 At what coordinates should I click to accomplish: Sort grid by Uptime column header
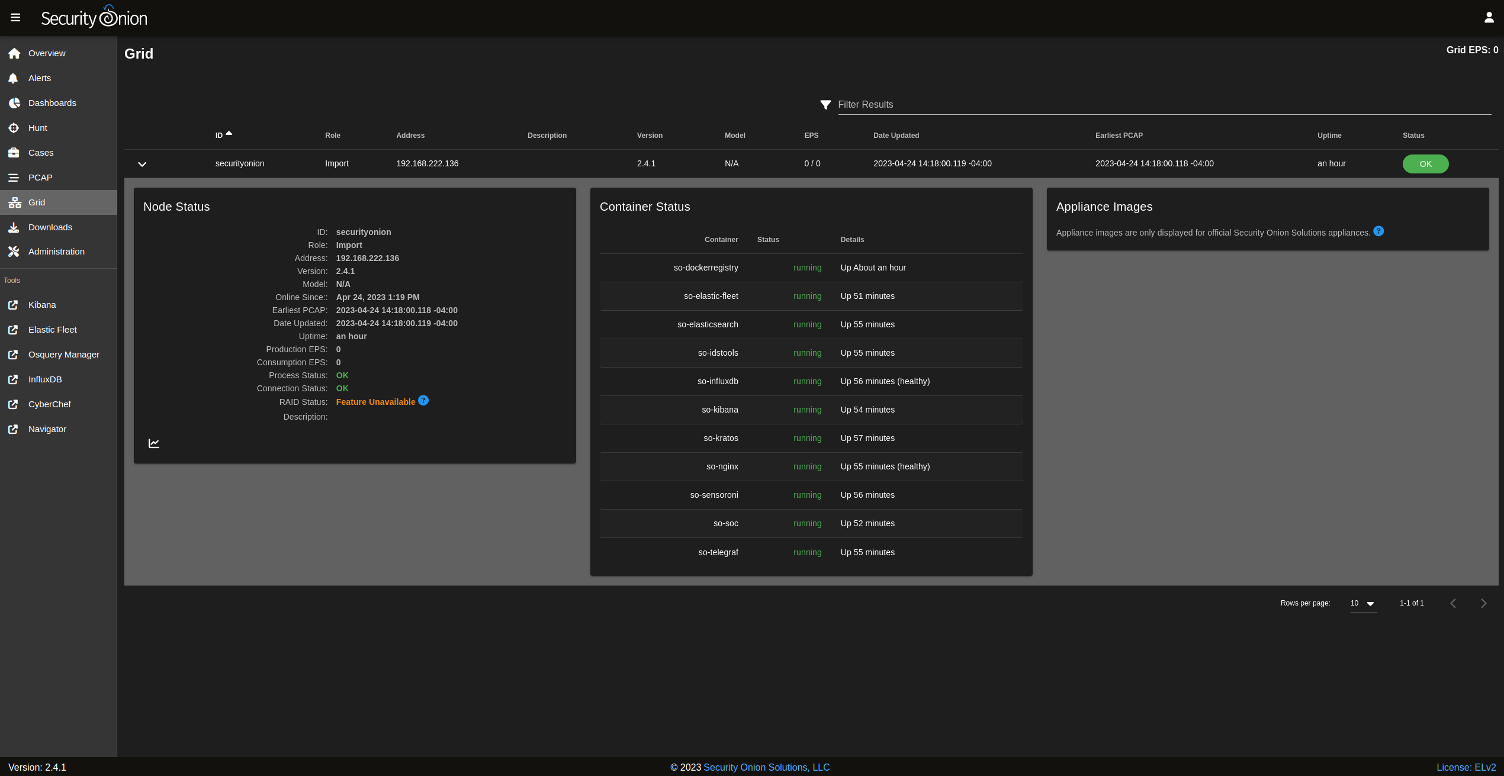point(1329,136)
